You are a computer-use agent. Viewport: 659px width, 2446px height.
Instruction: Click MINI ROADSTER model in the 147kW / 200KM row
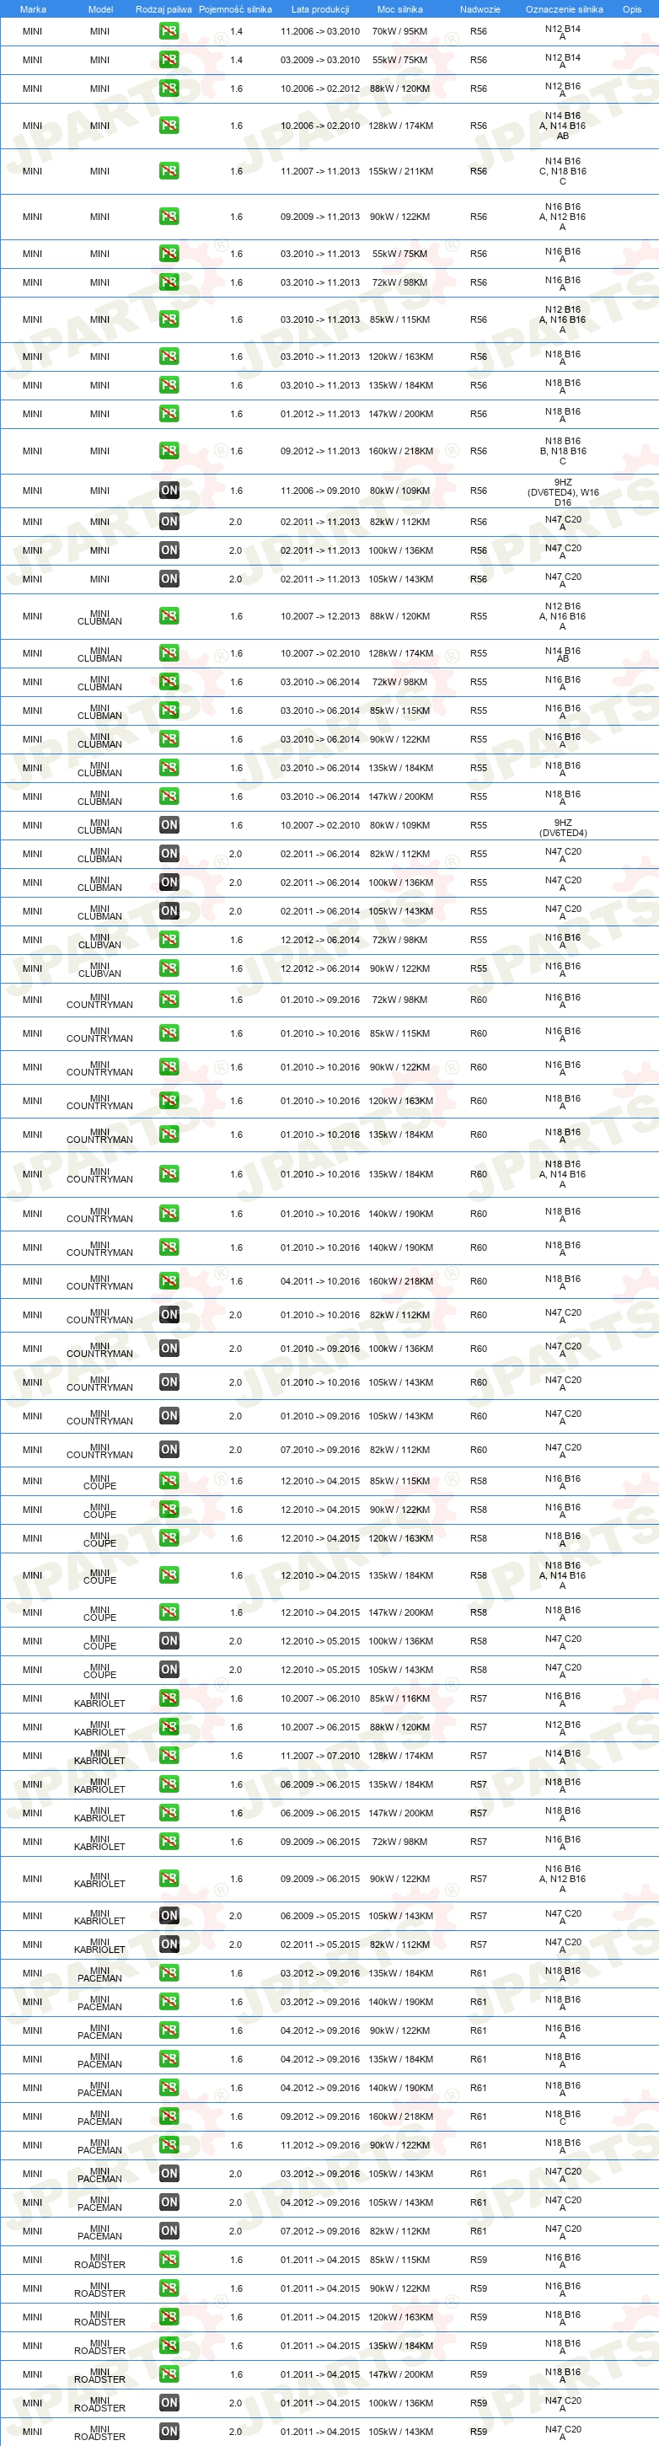pos(99,2376)
